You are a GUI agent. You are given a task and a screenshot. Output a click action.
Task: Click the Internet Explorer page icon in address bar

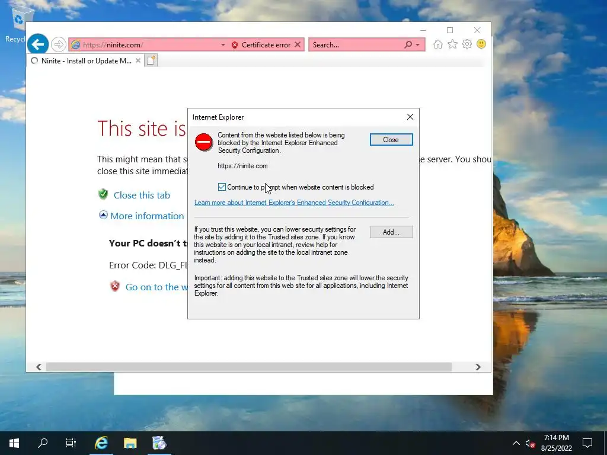76,45
